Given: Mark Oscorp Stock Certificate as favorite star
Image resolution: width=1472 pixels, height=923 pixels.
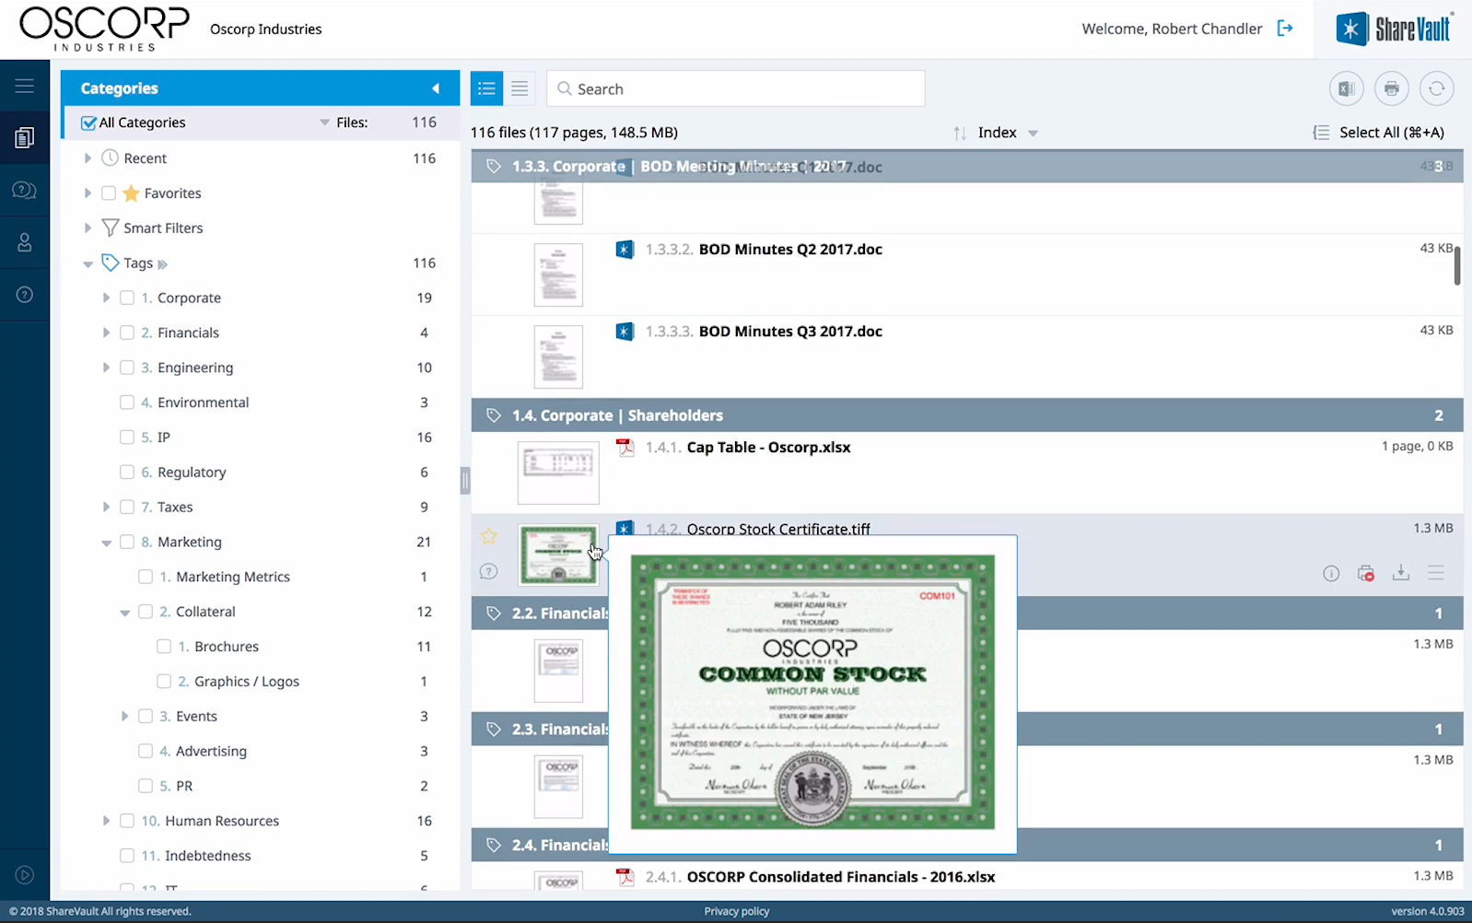Looking at the screenshot, I should (x=488, y=536).
